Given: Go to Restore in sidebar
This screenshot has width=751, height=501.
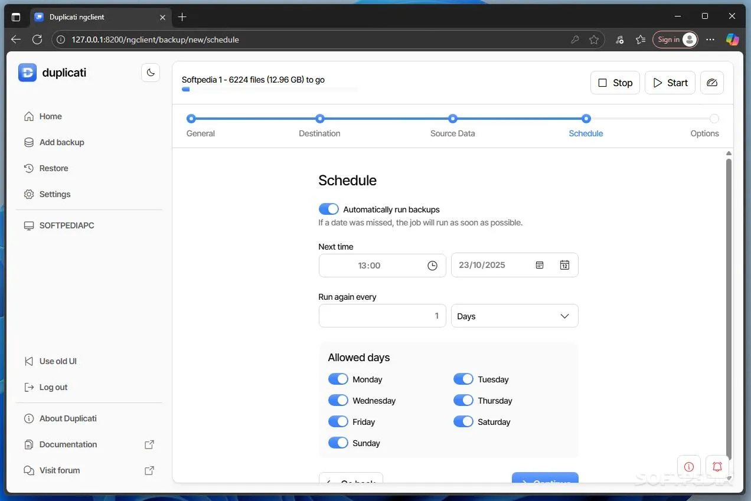Looking at the screenshot, I should coord(54,168).
